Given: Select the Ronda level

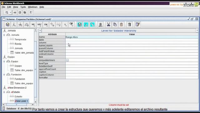Looking at the screenshot, I should [x=18, y=44].
